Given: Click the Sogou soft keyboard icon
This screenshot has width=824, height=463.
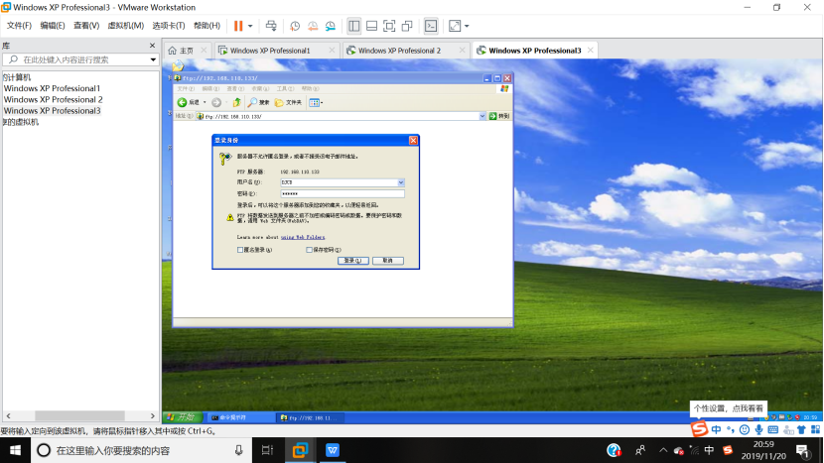Looking at the screenshot, I should point(772,430).
